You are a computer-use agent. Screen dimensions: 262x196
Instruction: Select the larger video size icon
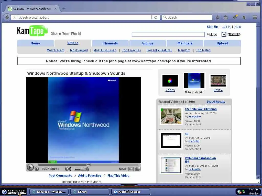click(138, 169)
